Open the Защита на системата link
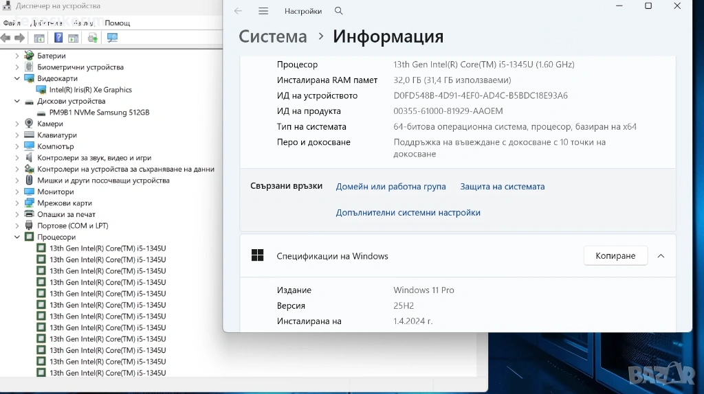Image resolution: width=704 pixels, height=394 pixels. tap(502, 187)
